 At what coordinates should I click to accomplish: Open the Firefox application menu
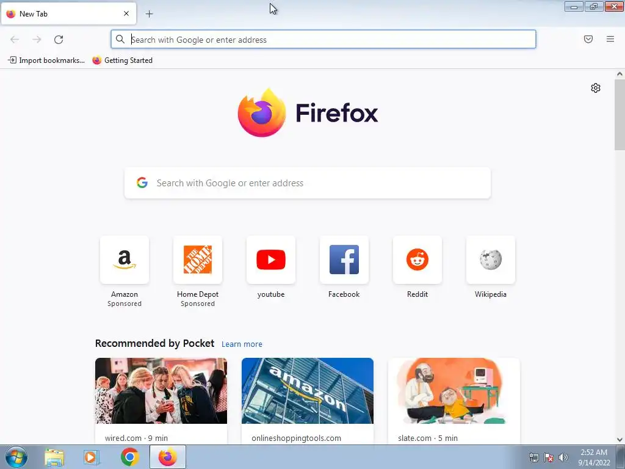click(x=610, y=39)
